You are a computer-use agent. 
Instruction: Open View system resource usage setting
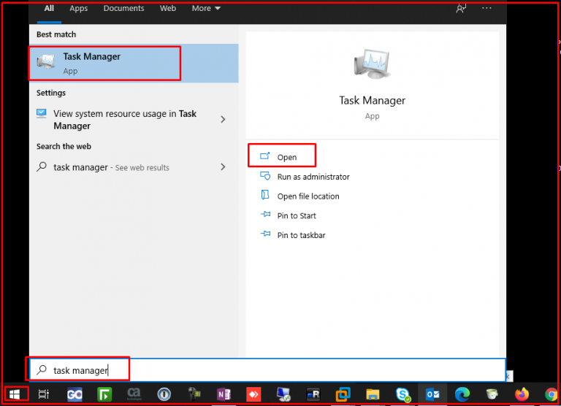coord(125,120)
